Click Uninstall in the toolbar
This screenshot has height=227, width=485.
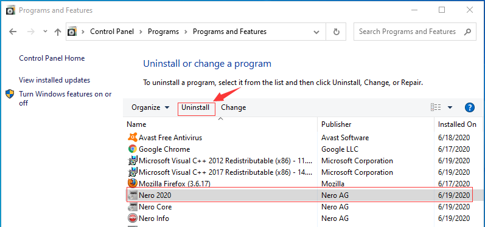click(195, 107)
